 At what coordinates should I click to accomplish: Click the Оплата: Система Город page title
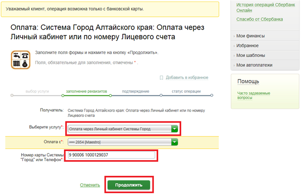point(107,32)
